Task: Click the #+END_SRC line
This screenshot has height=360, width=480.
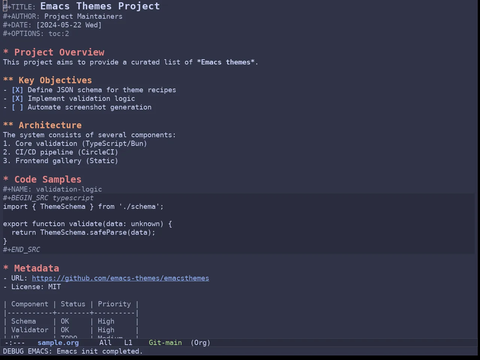Action: click(x=21, y=250)
